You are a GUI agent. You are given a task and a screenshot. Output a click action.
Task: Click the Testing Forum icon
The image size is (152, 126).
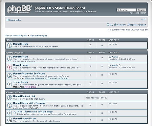point(9,84)
